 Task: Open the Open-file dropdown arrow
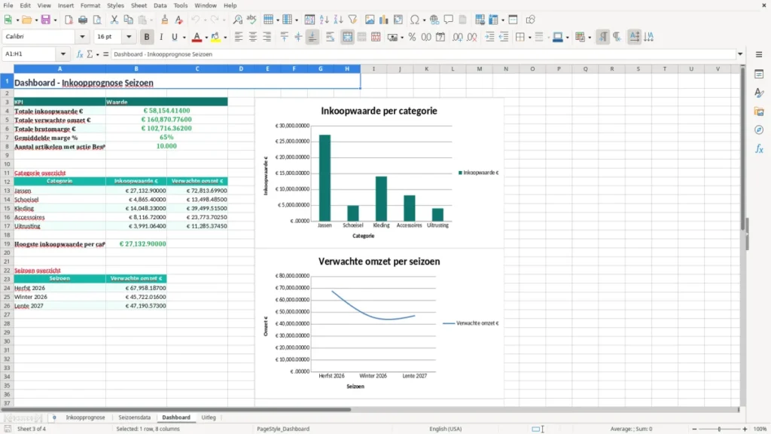[36, 20]
